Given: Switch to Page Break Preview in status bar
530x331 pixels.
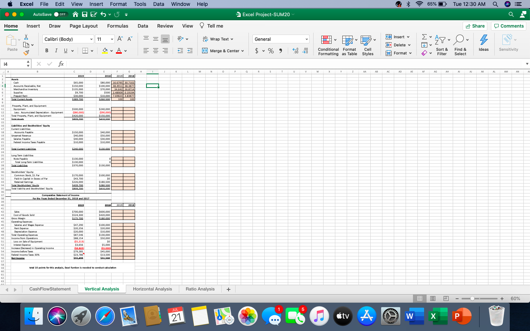Looking at the screenshot, I should pyautogui.click(x=446, y=298).
